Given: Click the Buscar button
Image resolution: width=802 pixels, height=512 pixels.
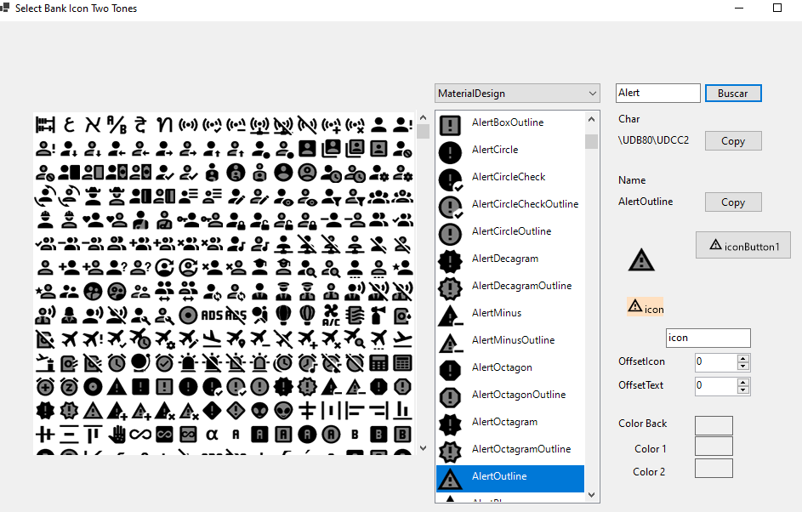Looking at the screenshot, I should click(733, 93).
